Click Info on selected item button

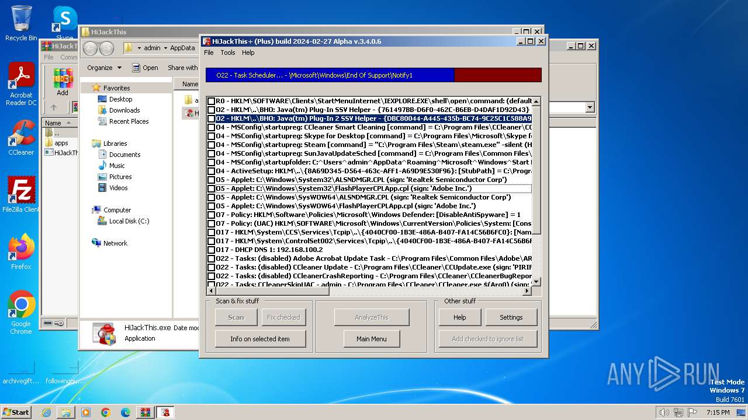[x=260, y=339]
